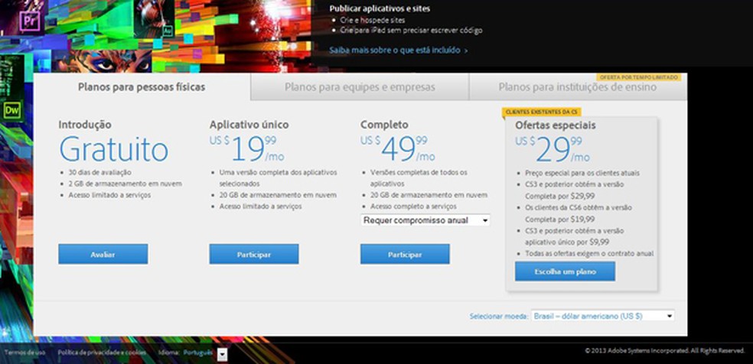Screen dimensions: 753x364
Task: Click 'OFERTA POR TEMPO LIMITADO' badge
Action: (x=639, y=77)
